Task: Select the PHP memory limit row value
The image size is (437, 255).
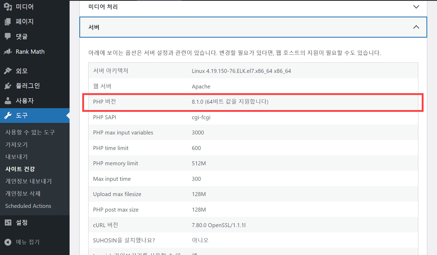Action: click(x=199, y=163)
